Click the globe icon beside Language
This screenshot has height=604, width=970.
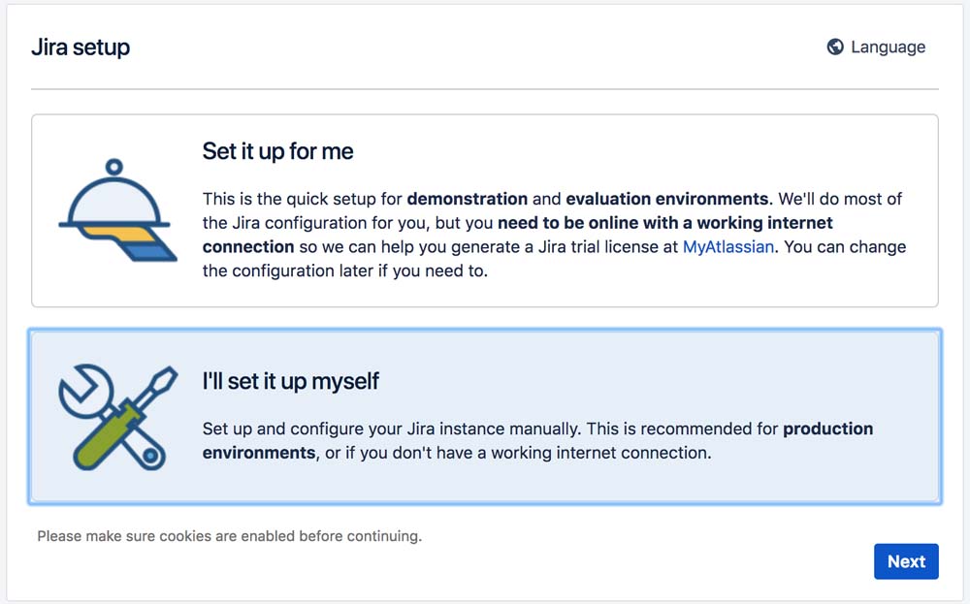point(834,47)
